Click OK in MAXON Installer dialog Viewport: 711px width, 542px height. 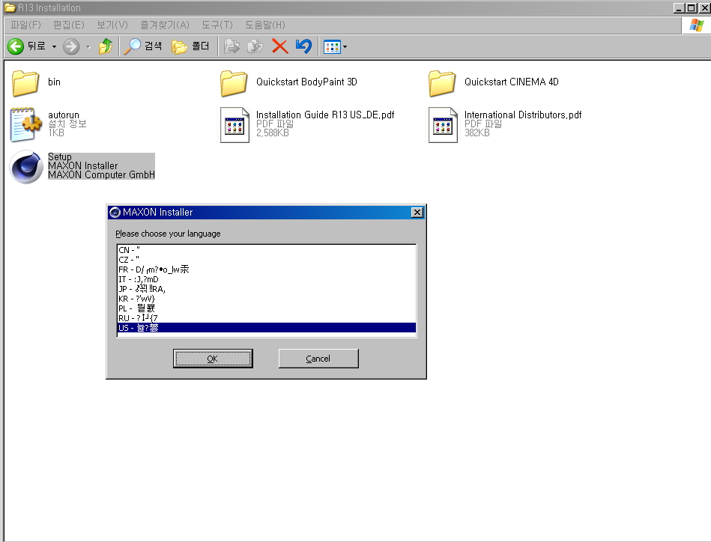[x=213, y=359]
